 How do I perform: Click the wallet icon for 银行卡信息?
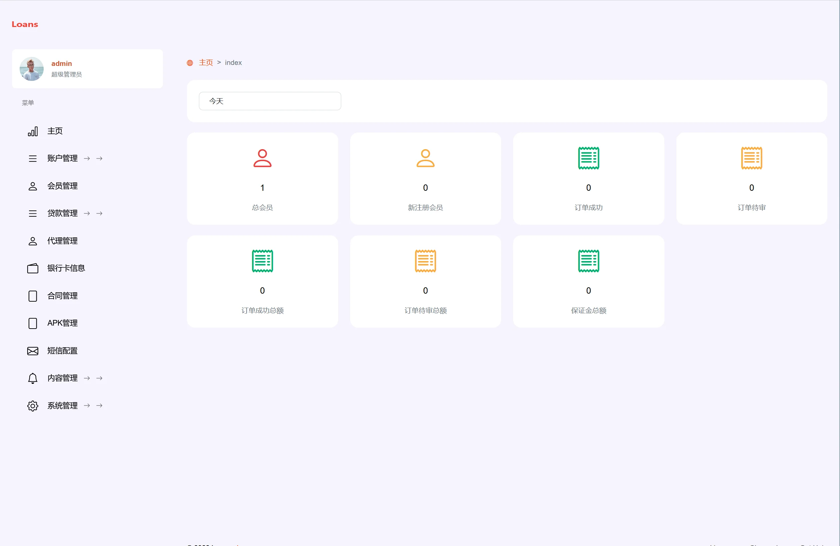(32, 268)
